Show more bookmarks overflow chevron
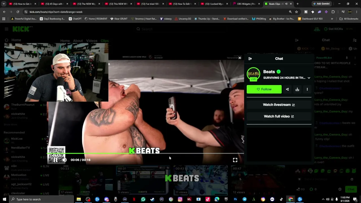 pyautogui.click(x=332, y=19)
